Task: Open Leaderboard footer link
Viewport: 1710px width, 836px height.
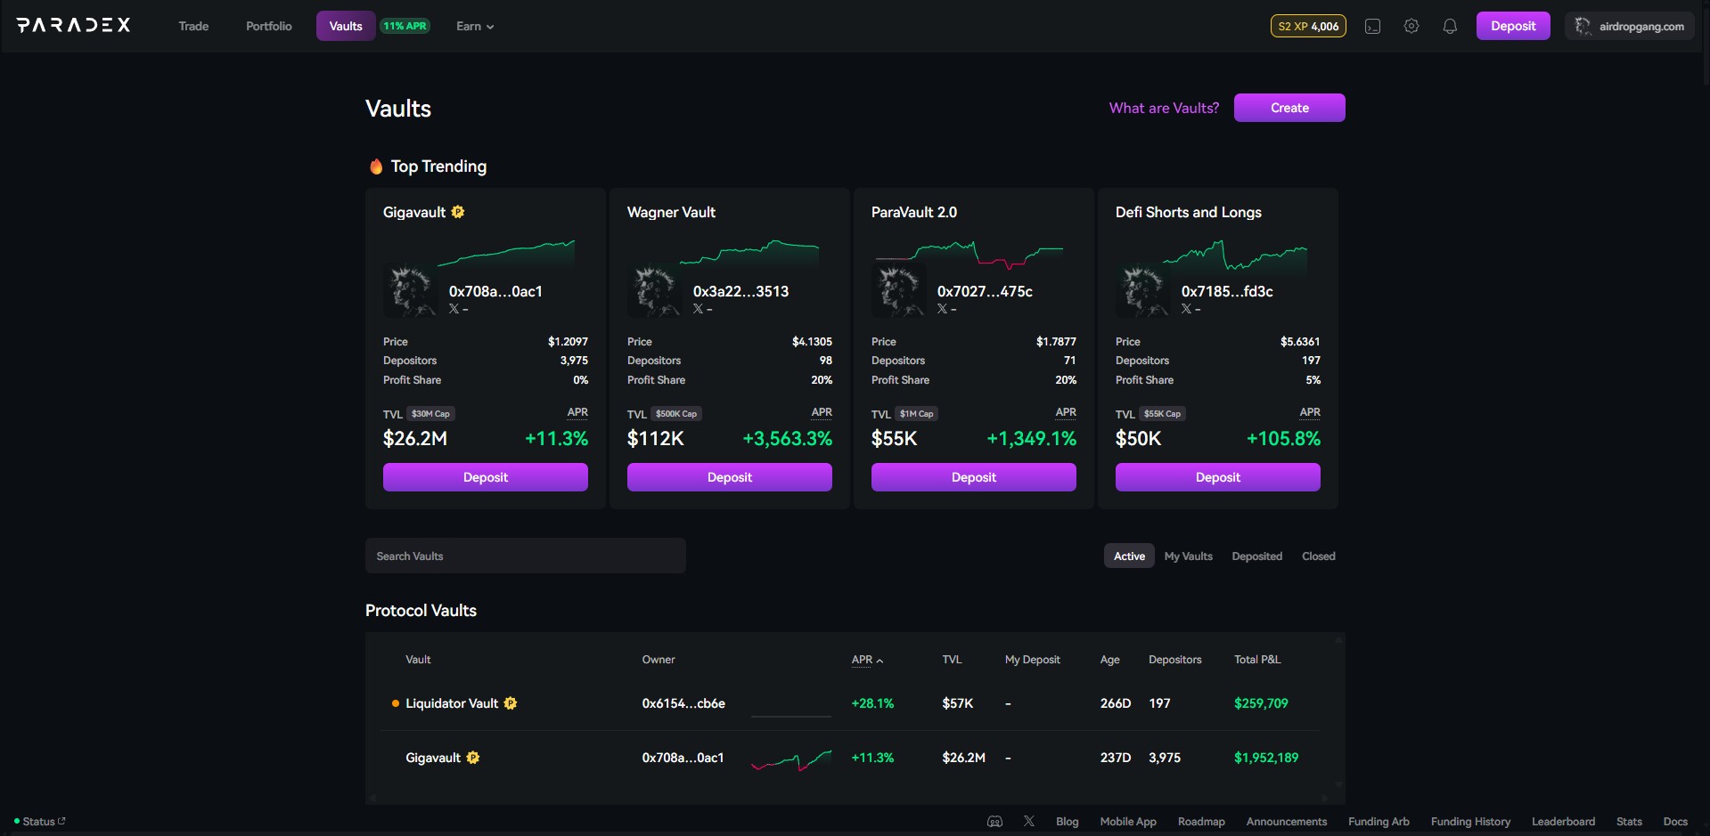Action: pyautogui.click(x=1563, y=822)
